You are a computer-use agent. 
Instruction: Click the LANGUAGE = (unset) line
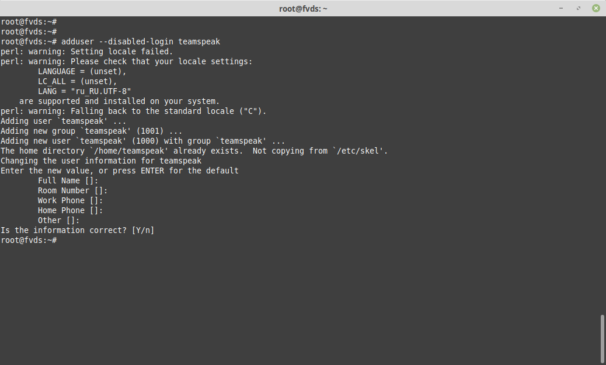(82, 71)
